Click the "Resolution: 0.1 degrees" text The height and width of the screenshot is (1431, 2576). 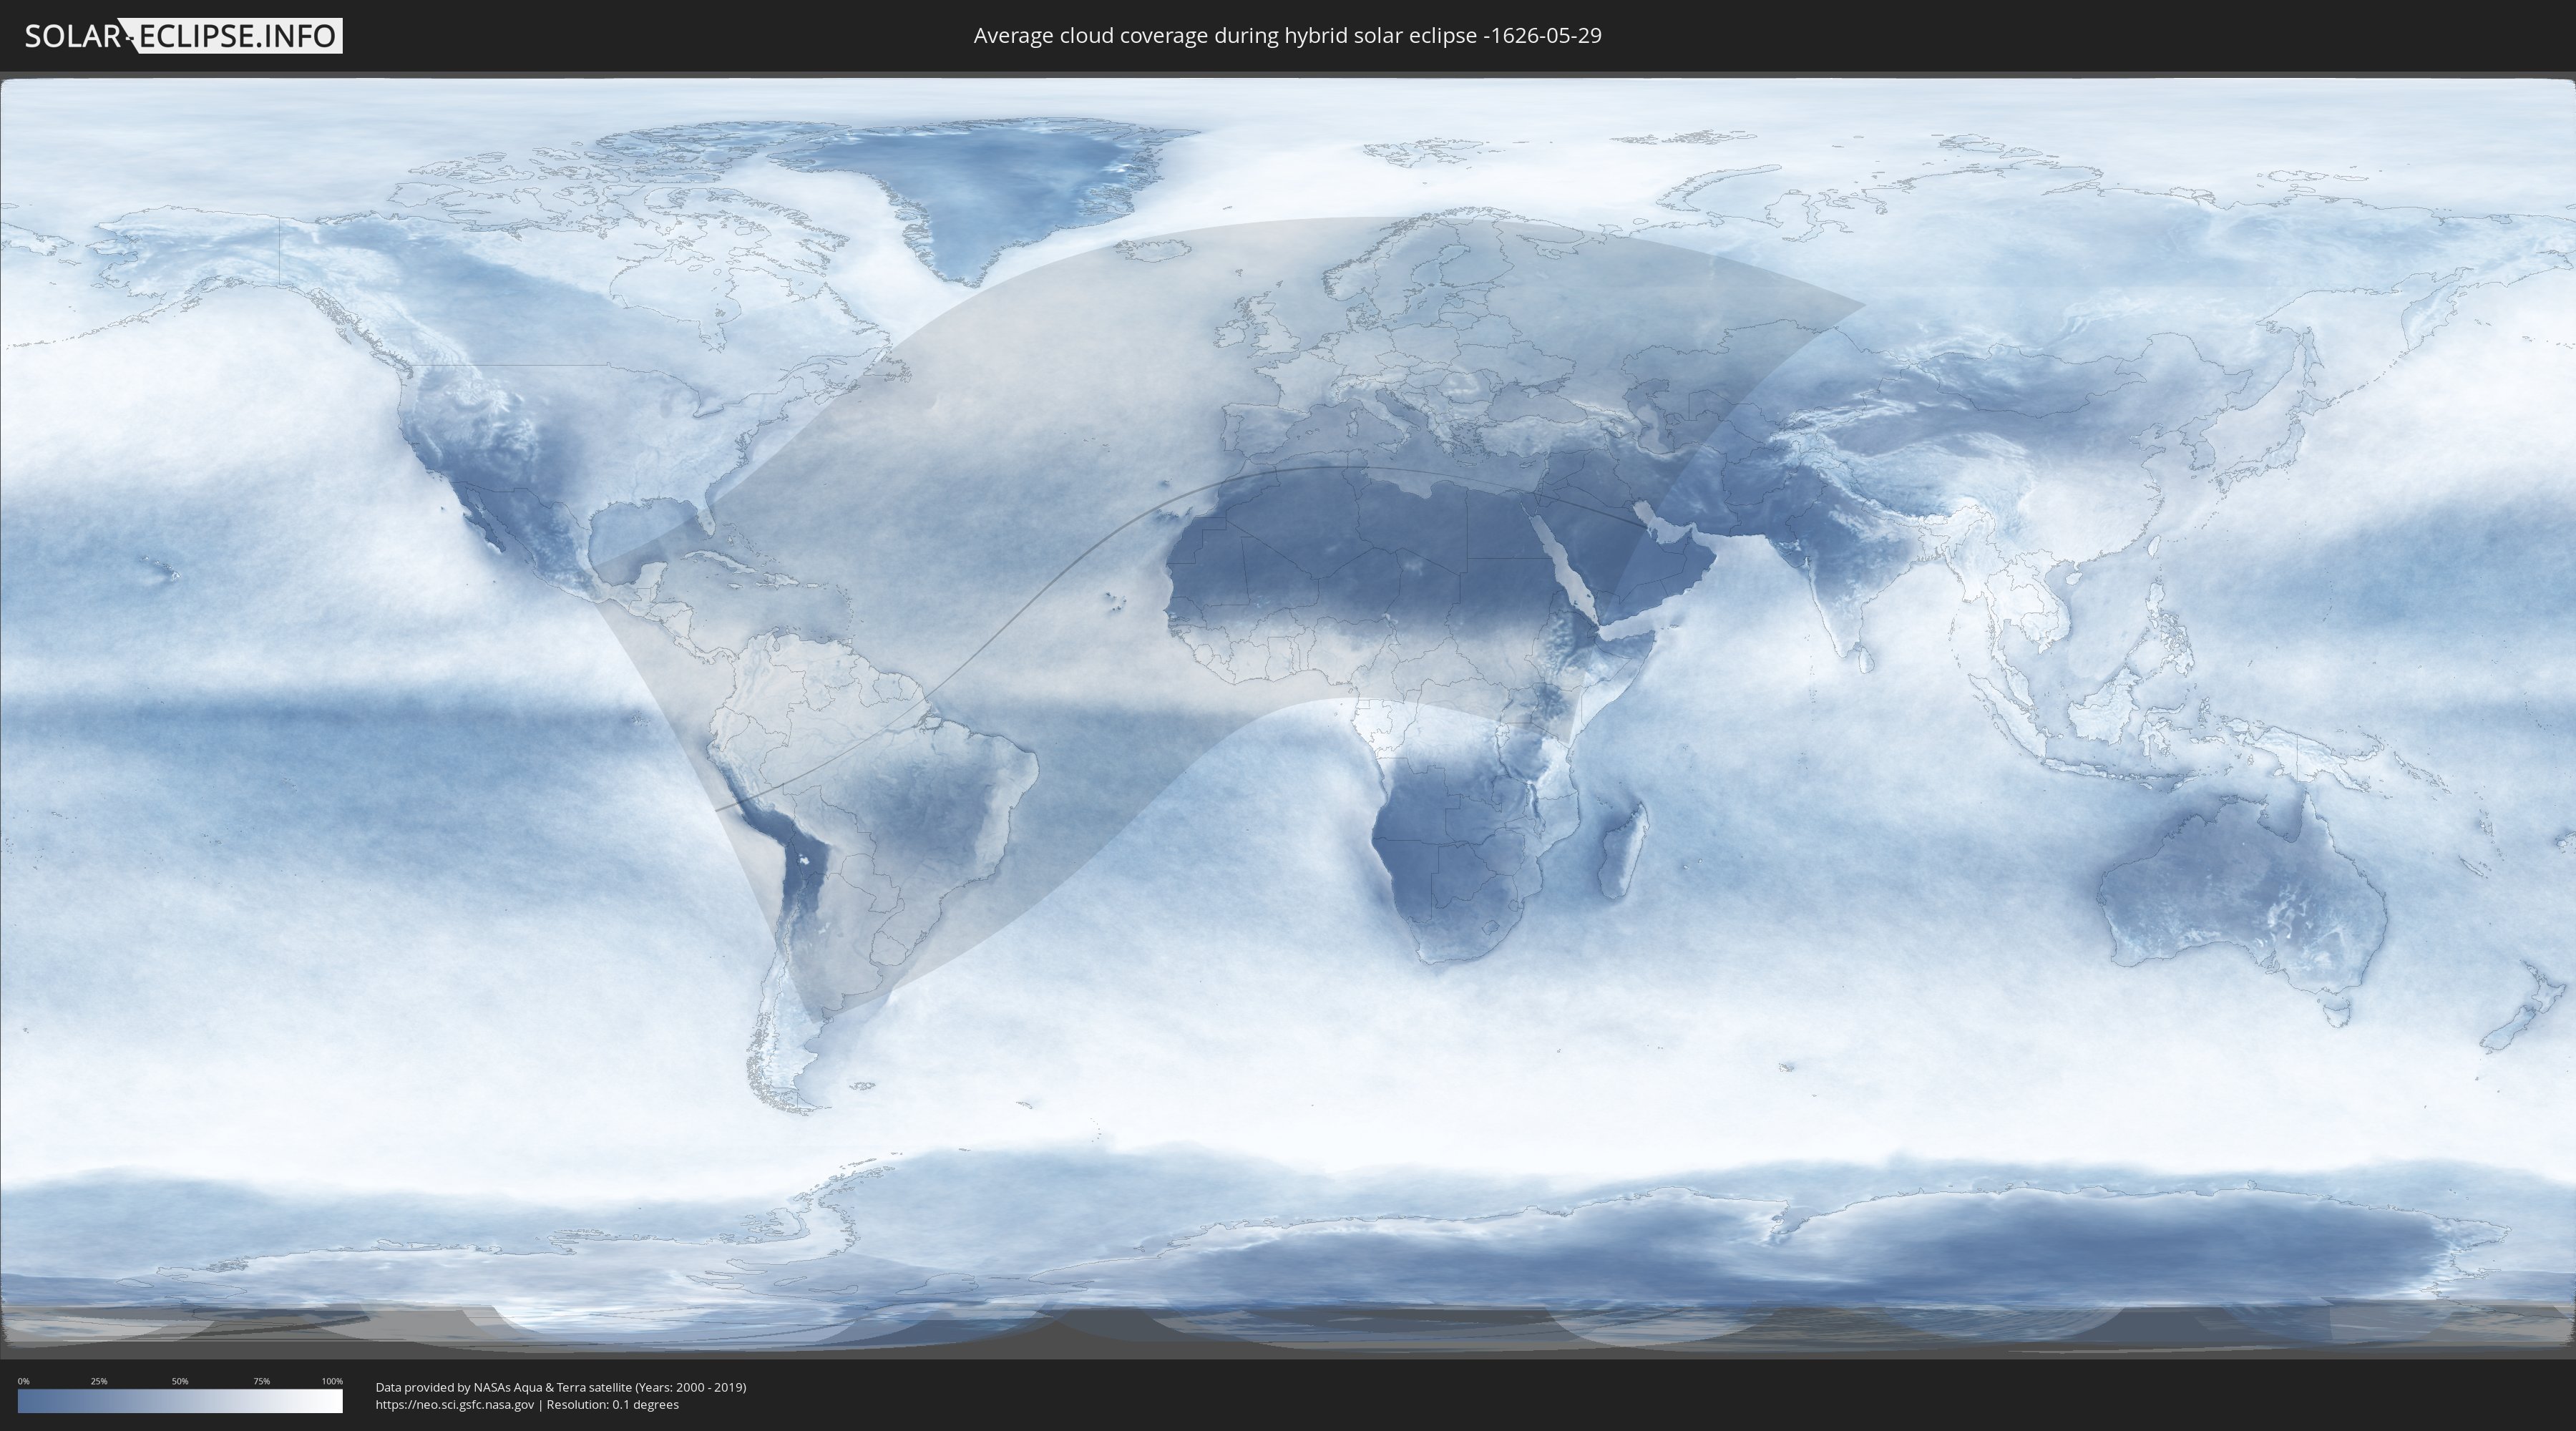click(612, 1405)
